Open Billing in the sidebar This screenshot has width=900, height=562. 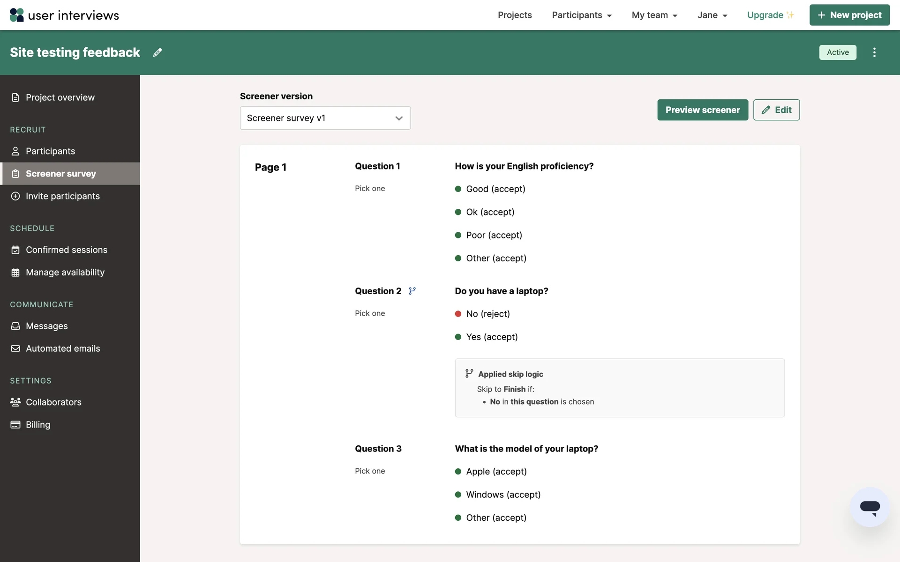(x=37, y=425)
